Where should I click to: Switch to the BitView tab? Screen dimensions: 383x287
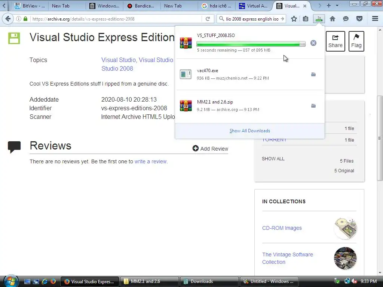[30, 6]
